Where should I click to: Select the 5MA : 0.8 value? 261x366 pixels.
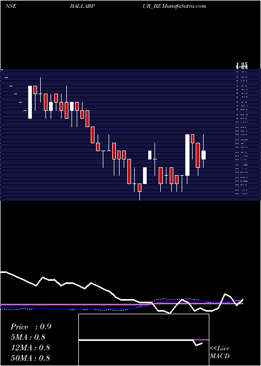click(x=28, y=337)
